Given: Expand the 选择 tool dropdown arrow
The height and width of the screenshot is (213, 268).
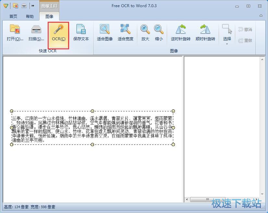Looking at the screenshot, I should point(227,44).
